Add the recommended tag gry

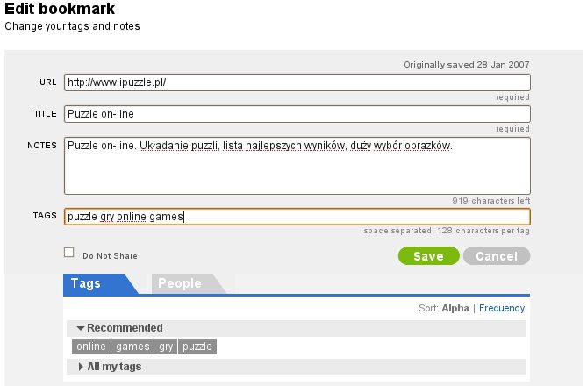166,347
